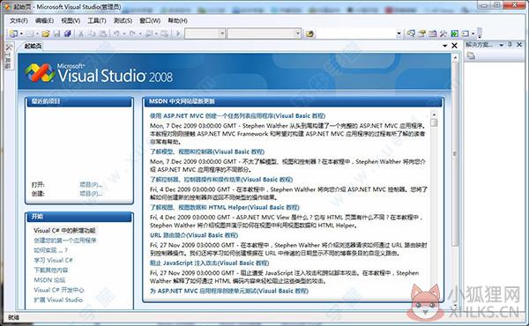
Task: Open the toolbar options overflow arrow
Action: [x=479, y=33]
